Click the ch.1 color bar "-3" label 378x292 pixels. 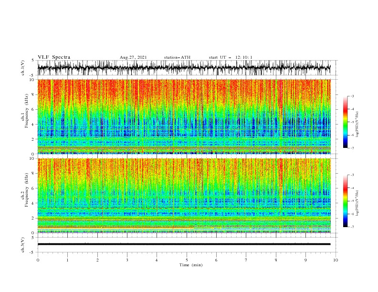coord(352,96)
